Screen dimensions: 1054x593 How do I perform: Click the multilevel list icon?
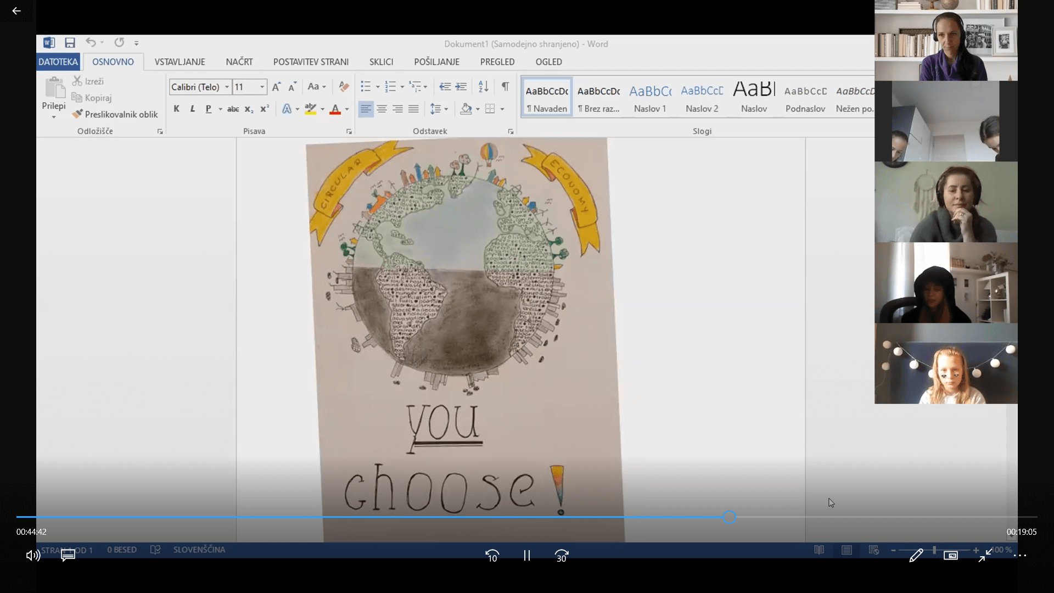(415, 87)
